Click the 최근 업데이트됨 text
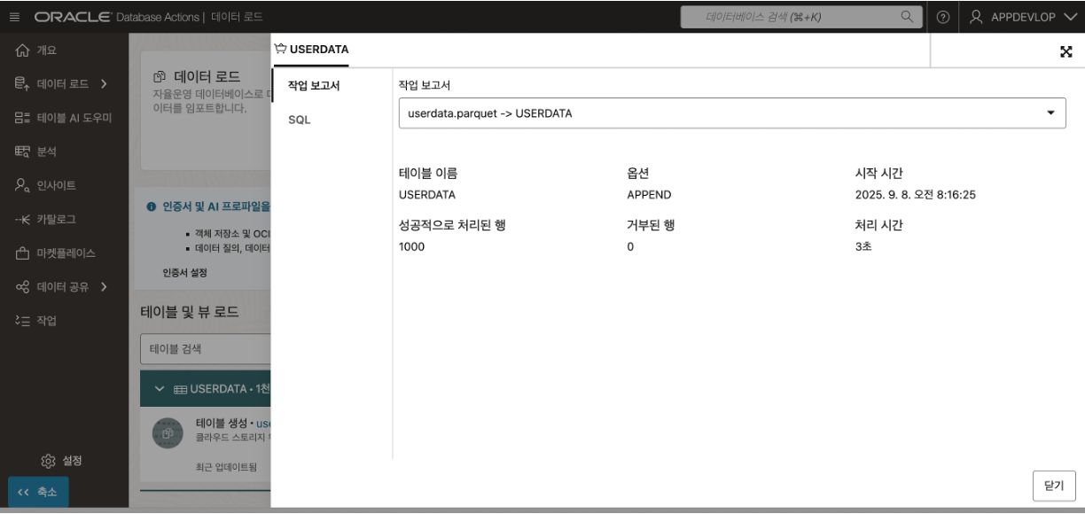 coord(226,467)
